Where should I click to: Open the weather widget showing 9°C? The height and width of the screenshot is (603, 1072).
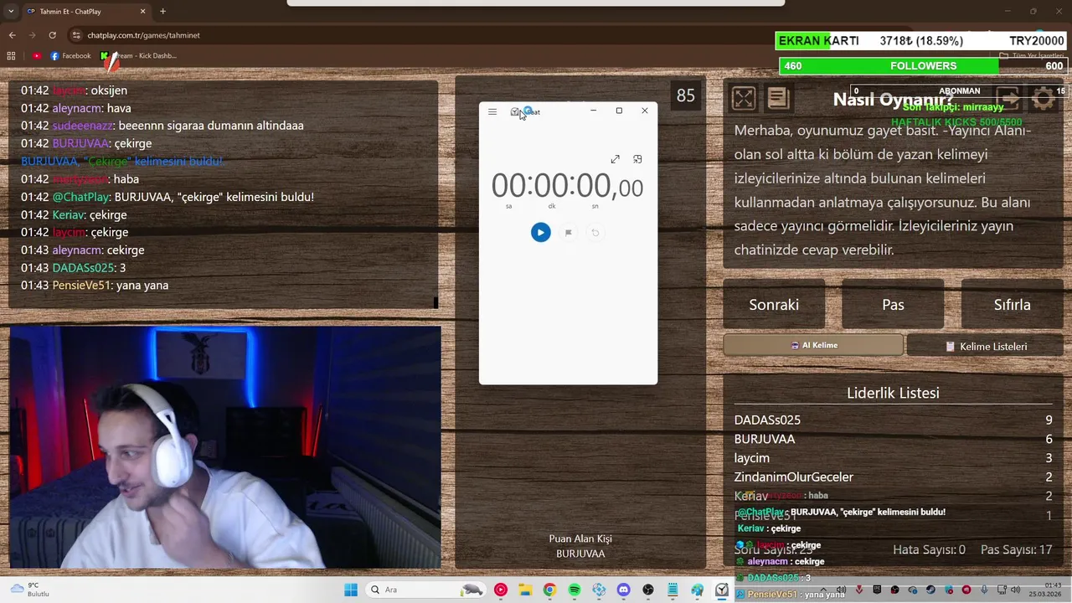[30, 590]
